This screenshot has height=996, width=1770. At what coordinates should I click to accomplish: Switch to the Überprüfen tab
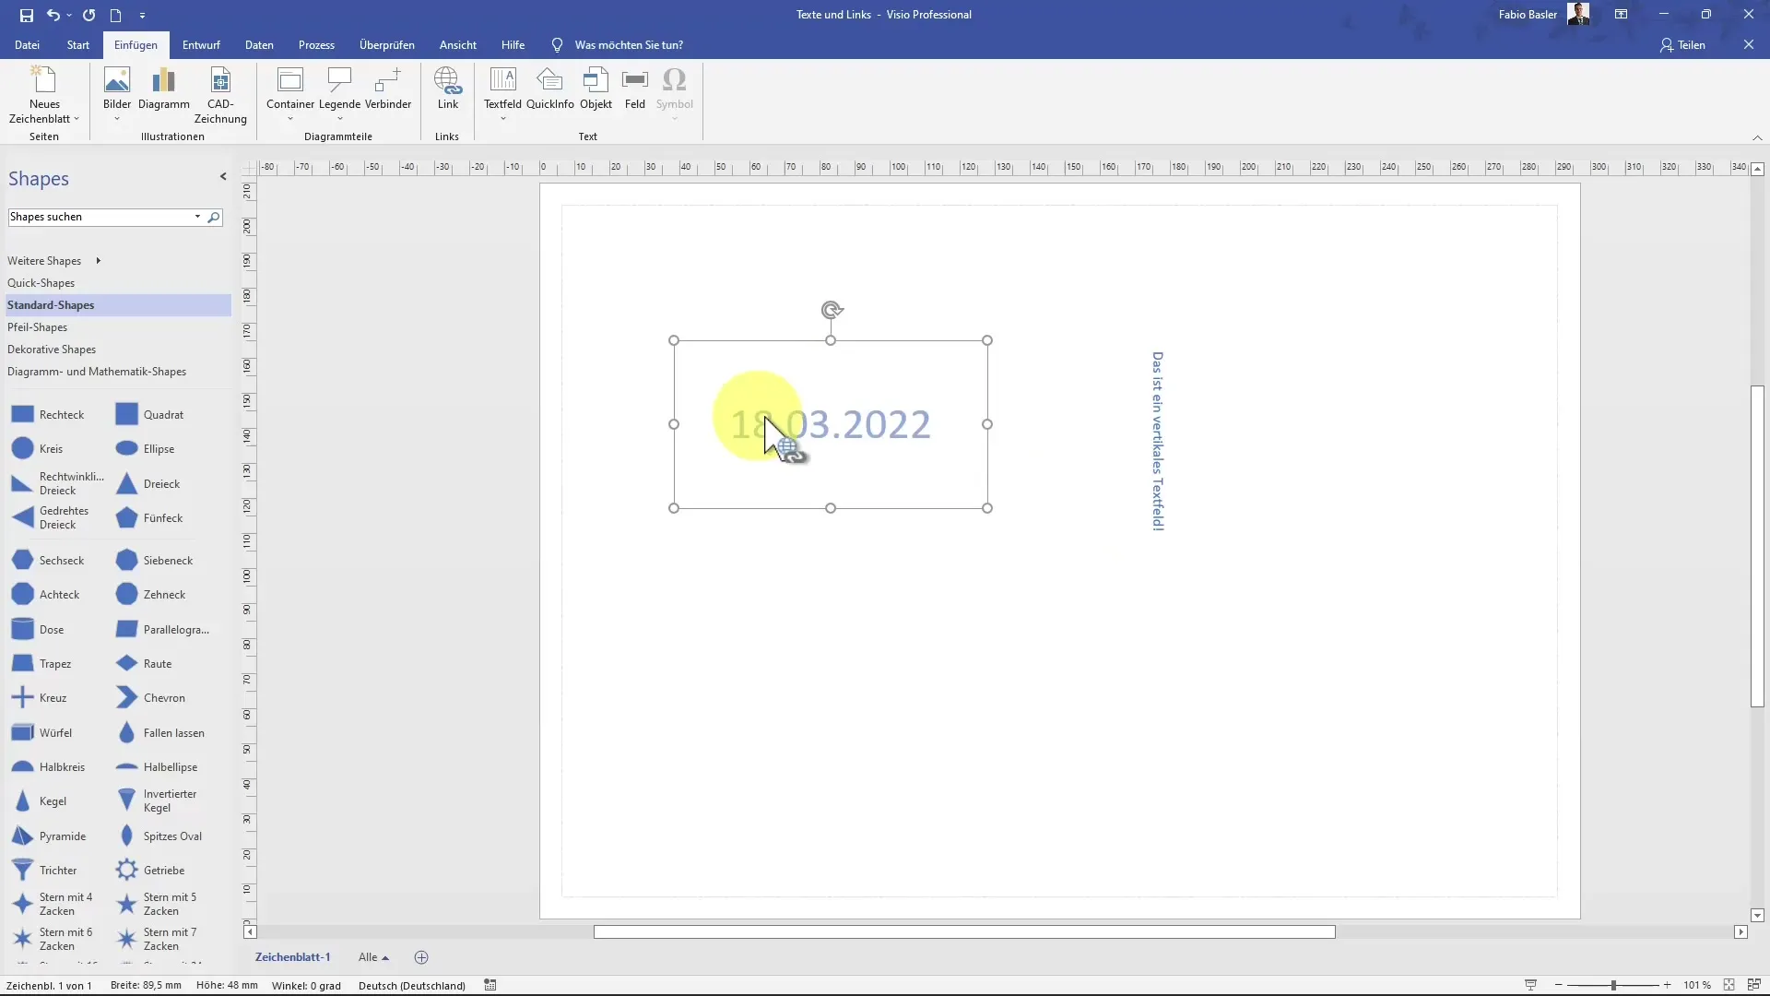pyautogui.click(x=387, y=44)
